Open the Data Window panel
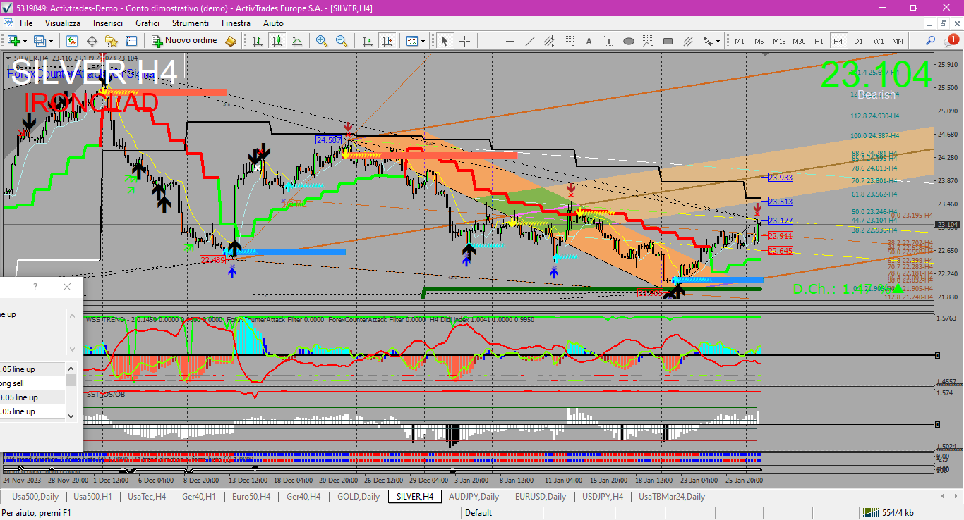The height and width of the screenshot is (520, 964). click(92, 41)
